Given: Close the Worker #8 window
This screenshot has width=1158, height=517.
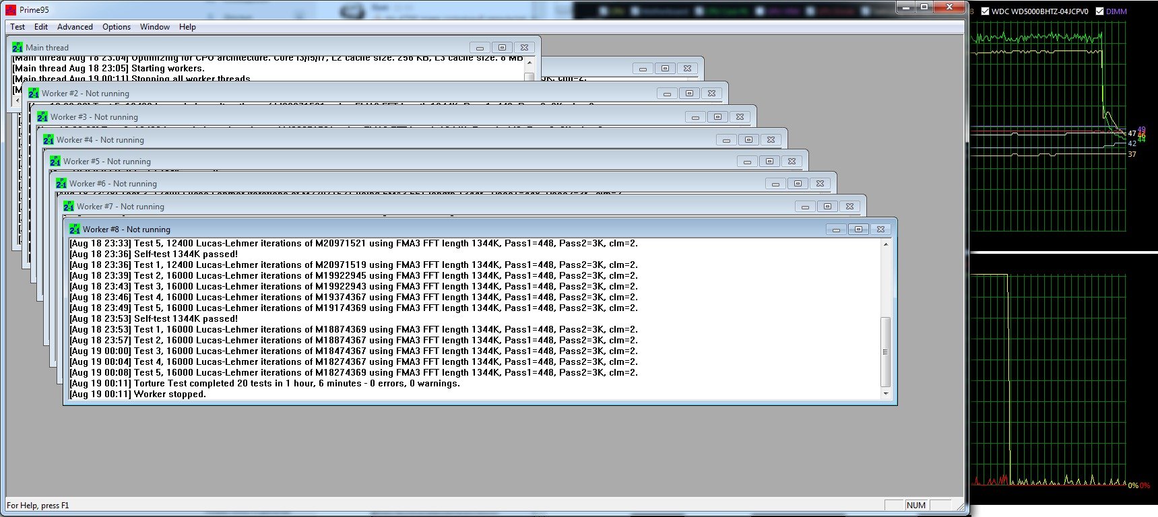Looking at the screenshot, I should coord(880,230).
